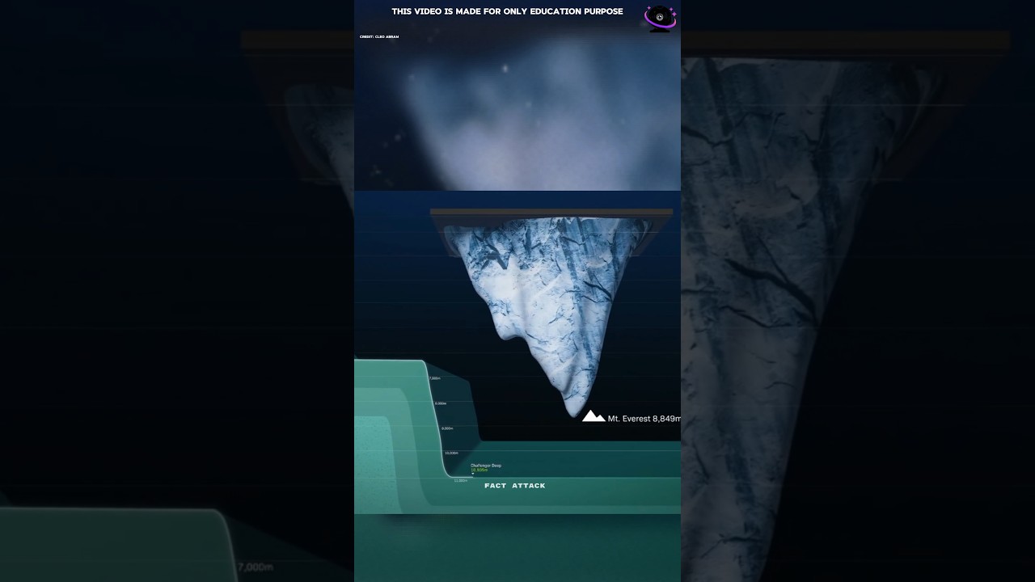Click the "7,000m" depth label on the chart
This screenshot has height=582, width=1035.
pyautogui.click(x=435, y=378)
